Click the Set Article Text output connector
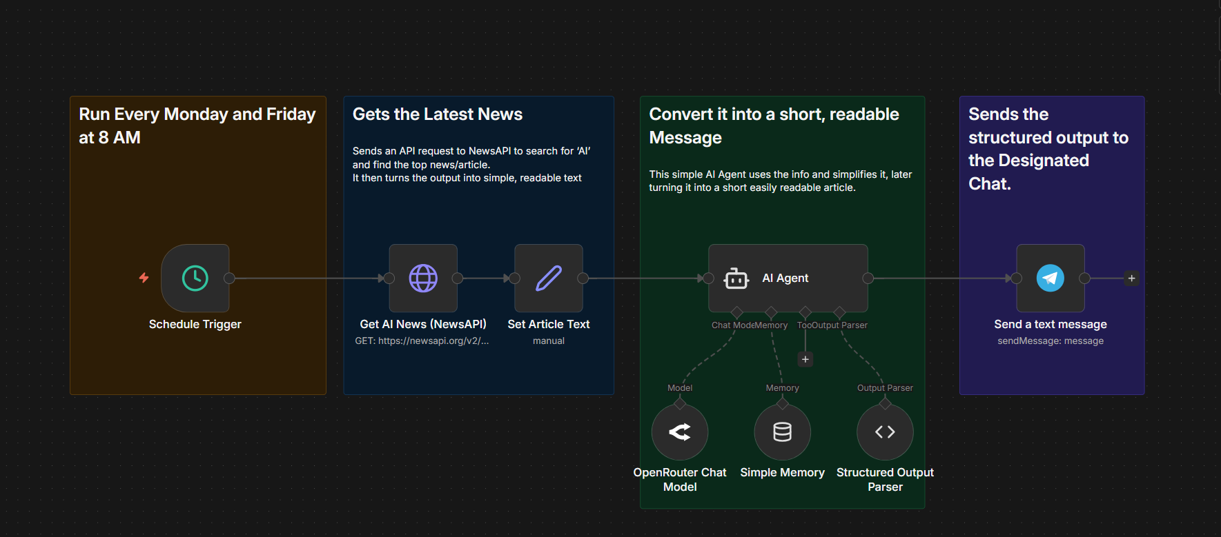 coord(583,278)
